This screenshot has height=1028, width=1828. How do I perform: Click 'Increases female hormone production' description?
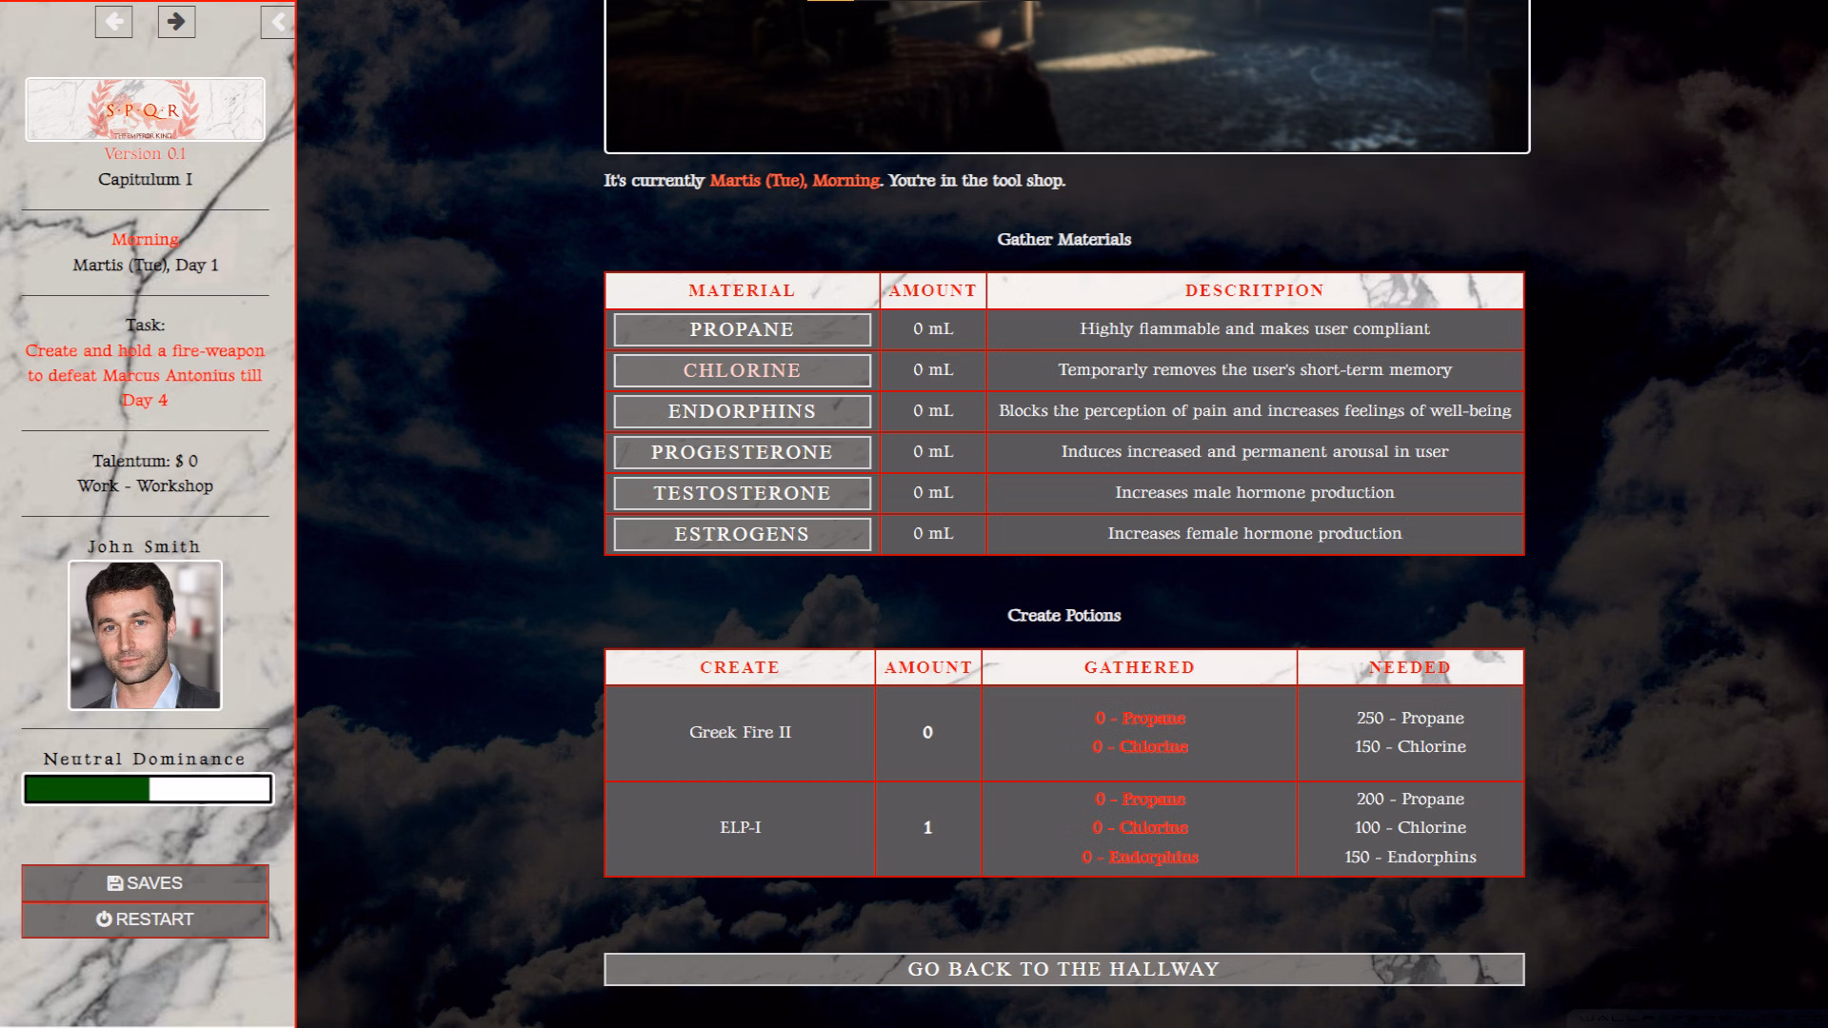(1255, 533)
